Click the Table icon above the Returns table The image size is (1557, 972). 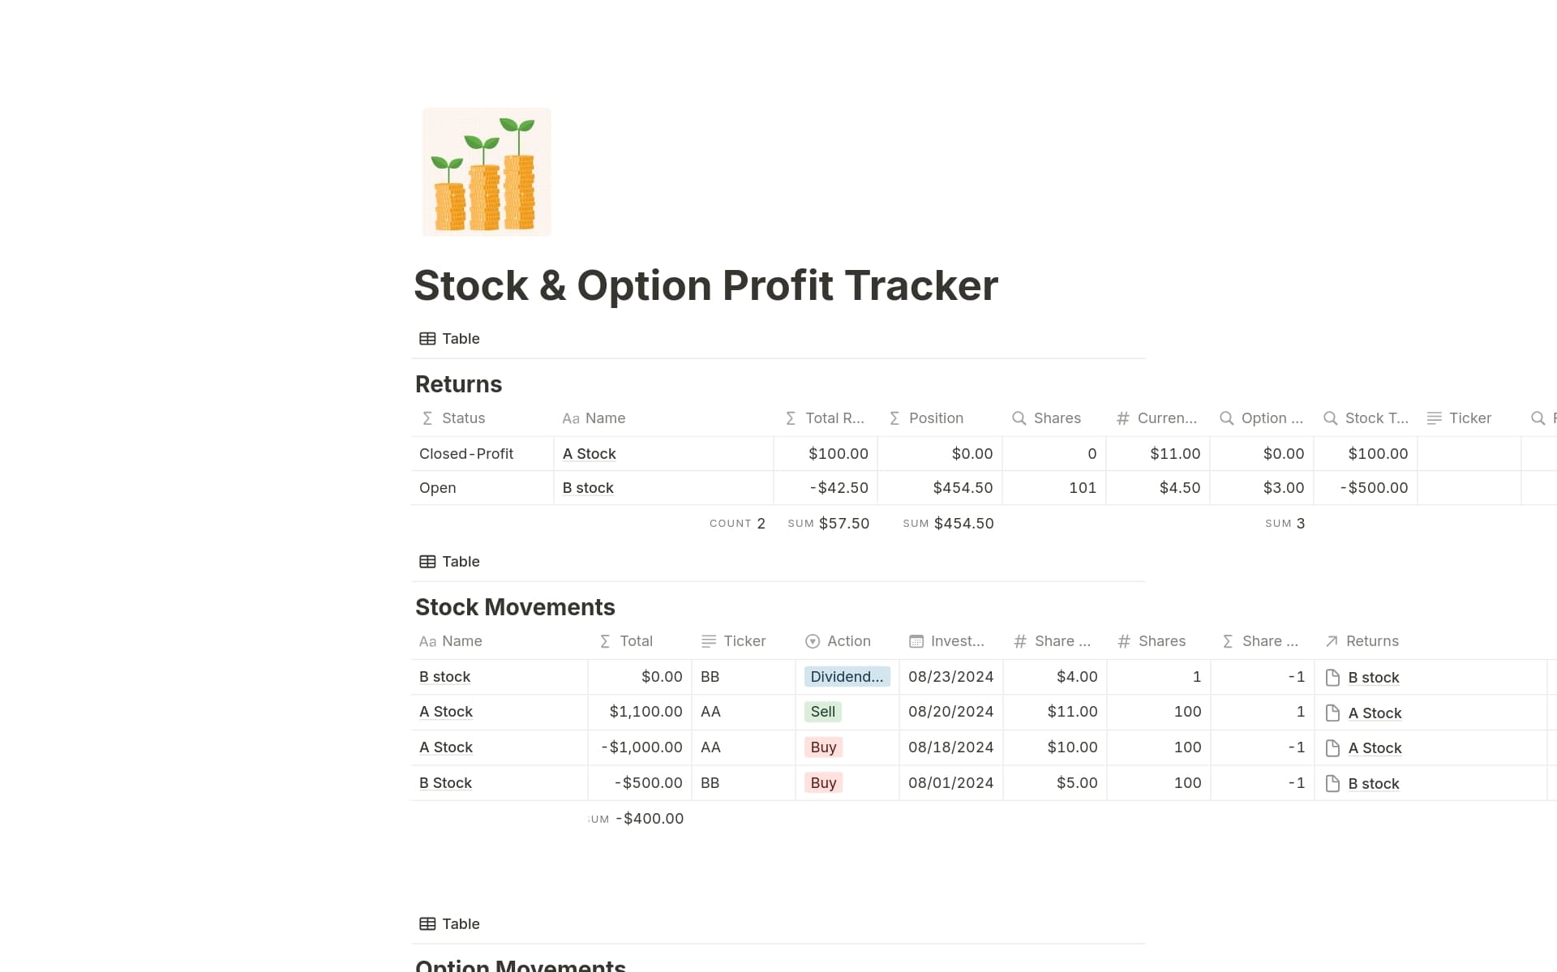tap(427, 339)
